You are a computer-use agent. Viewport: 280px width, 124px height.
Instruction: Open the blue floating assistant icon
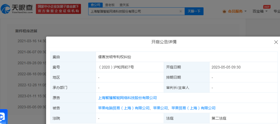point(4,116)
